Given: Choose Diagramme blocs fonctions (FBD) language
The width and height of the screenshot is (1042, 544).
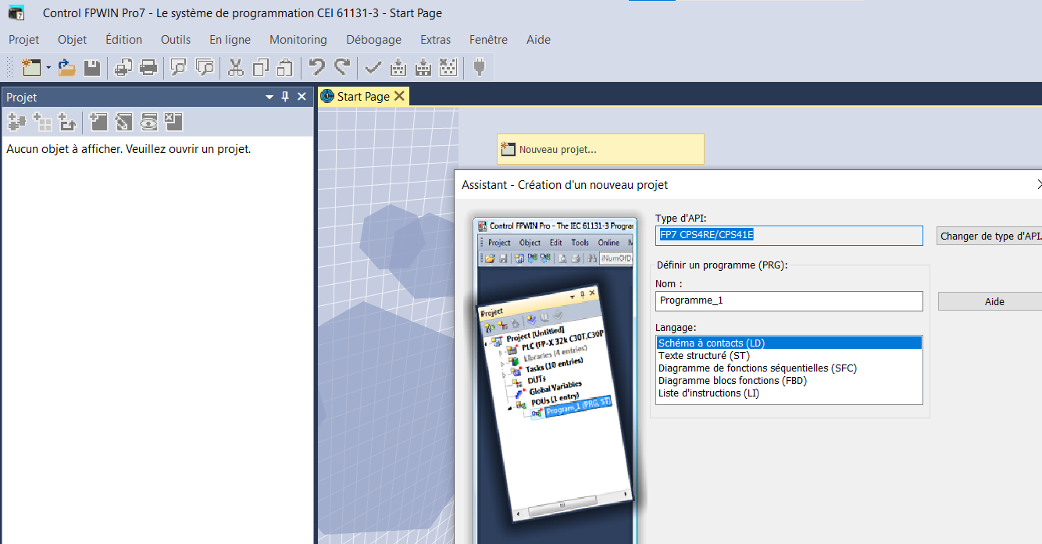Looking at the screenshot, I should (732, 380).
